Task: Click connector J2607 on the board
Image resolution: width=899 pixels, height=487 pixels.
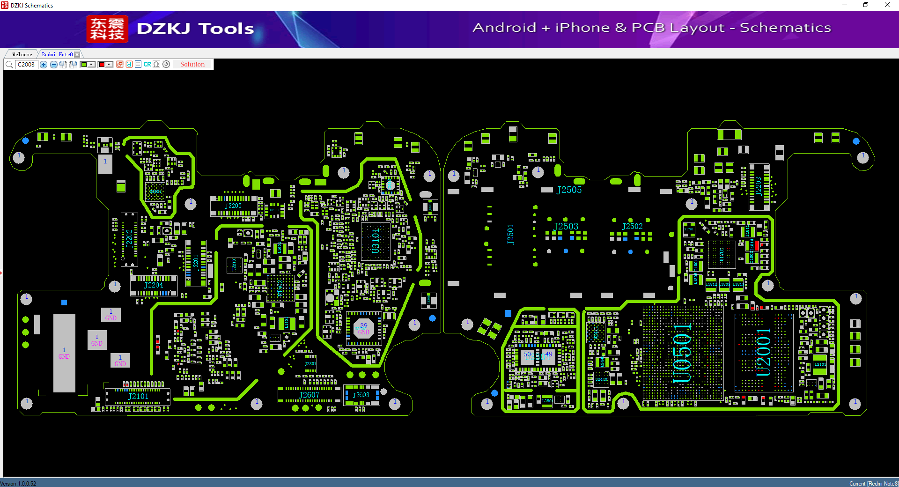Action: point(309,395)
